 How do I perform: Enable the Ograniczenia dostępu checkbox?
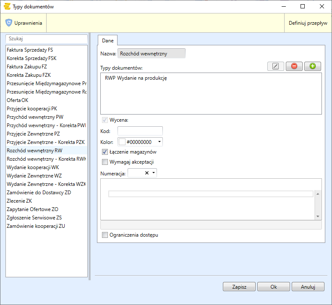(x=105, y=235)
